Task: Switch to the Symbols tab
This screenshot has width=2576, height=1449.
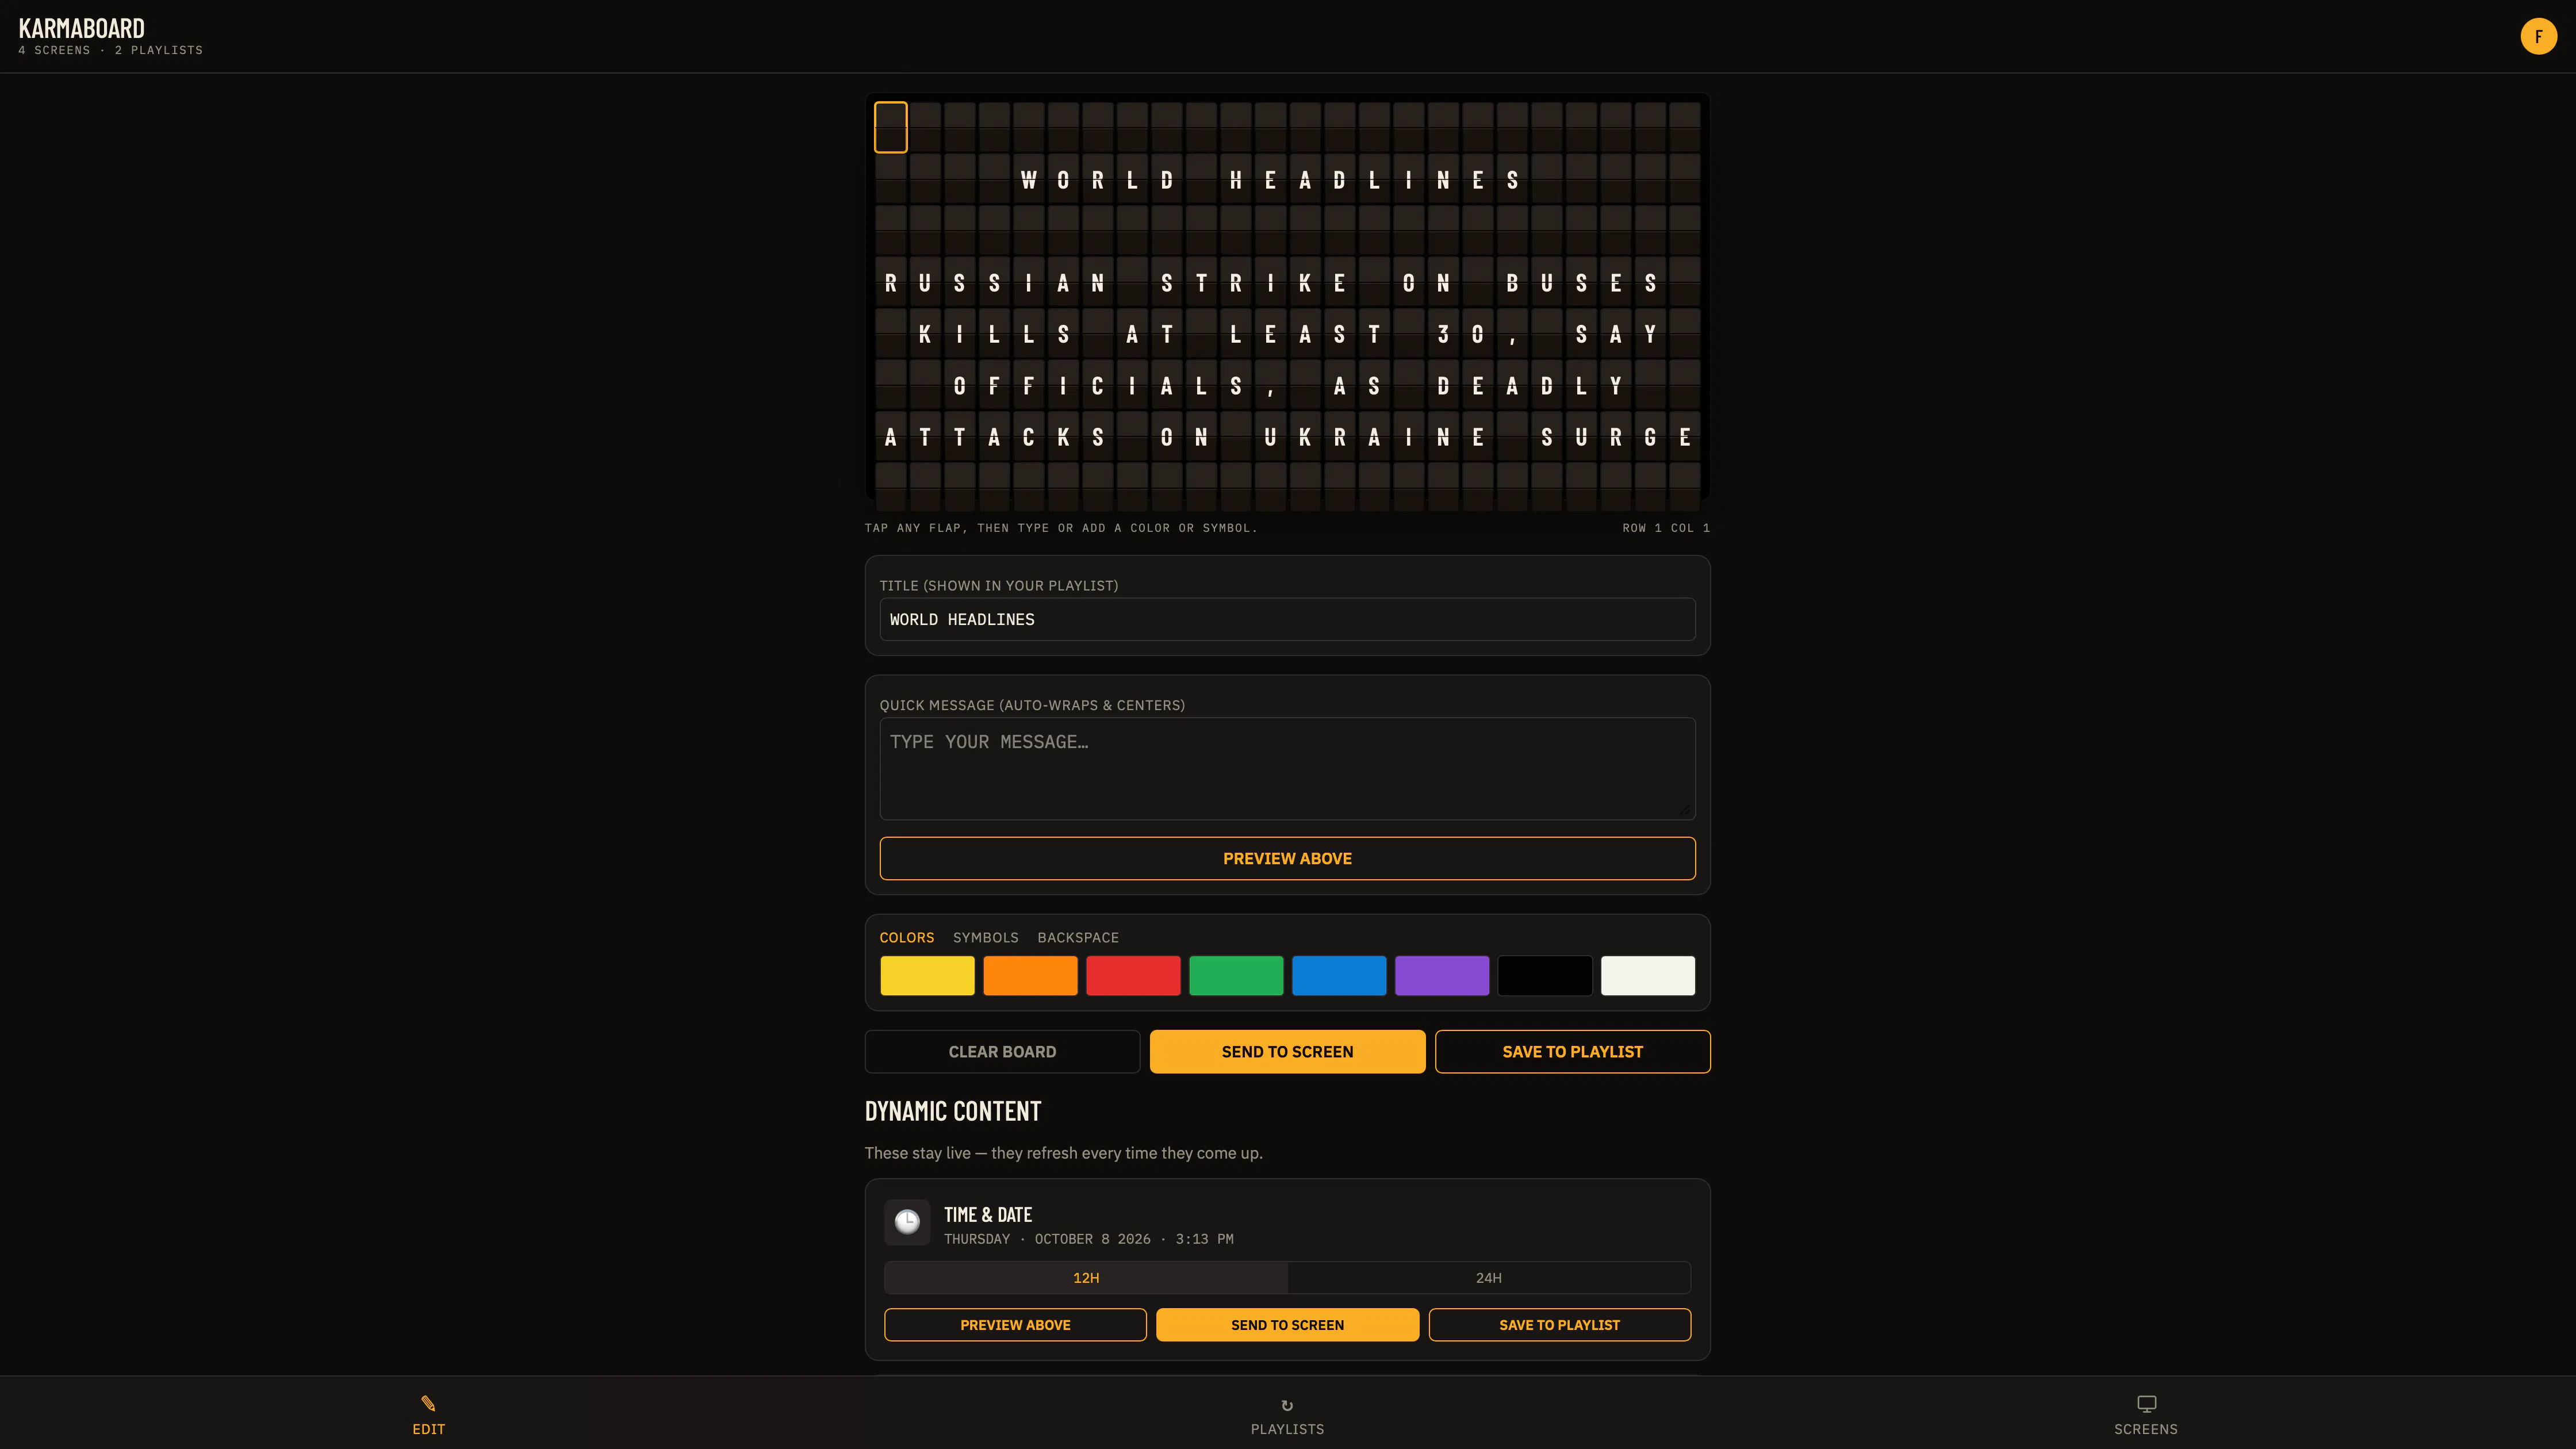Action: [985, 937]
